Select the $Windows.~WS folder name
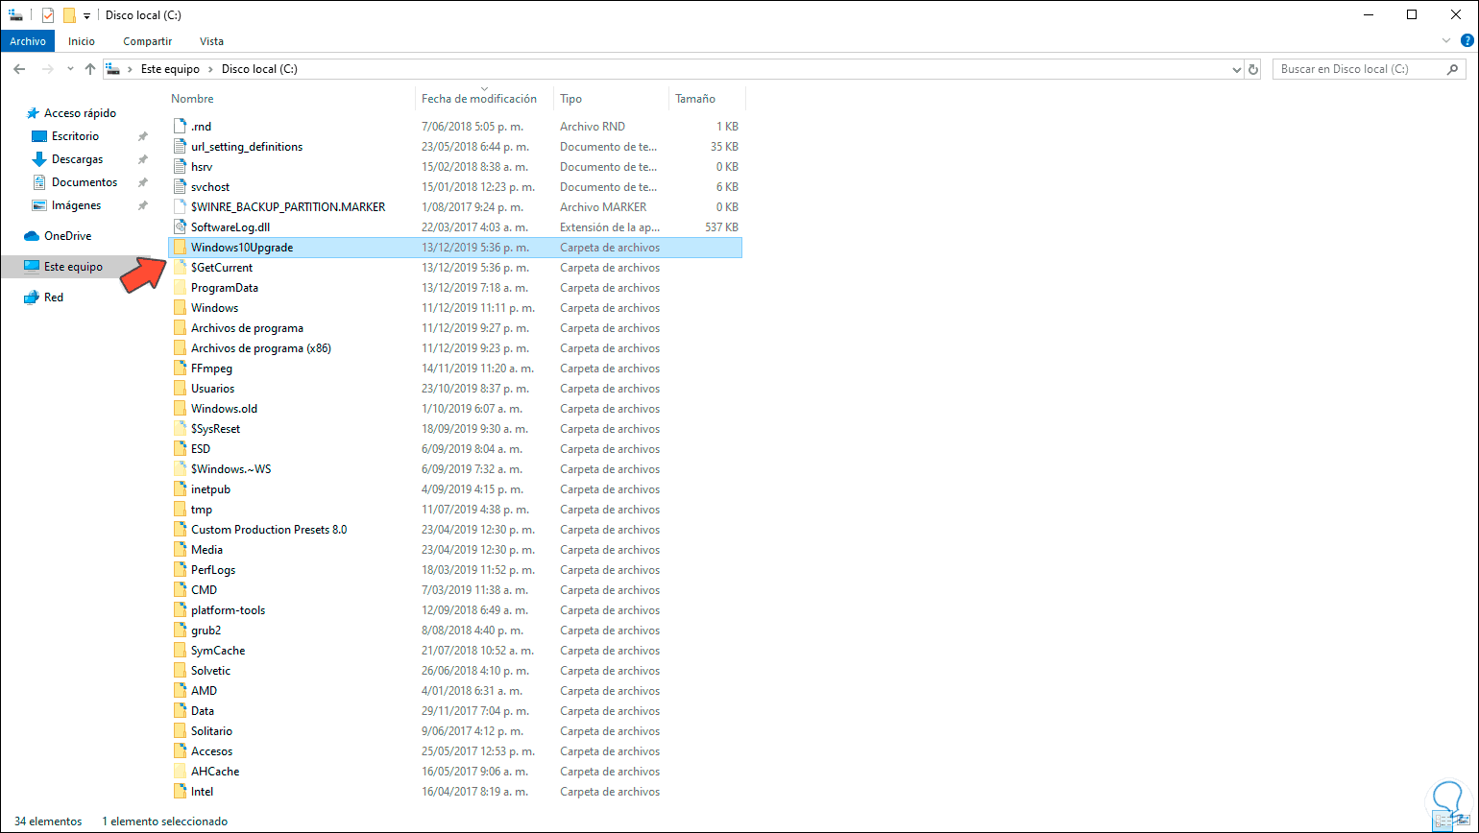 [x=230, y=469]
